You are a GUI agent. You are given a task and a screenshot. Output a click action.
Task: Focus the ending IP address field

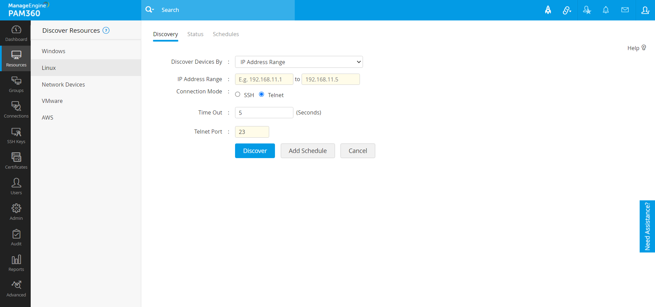tap(331, 79)
